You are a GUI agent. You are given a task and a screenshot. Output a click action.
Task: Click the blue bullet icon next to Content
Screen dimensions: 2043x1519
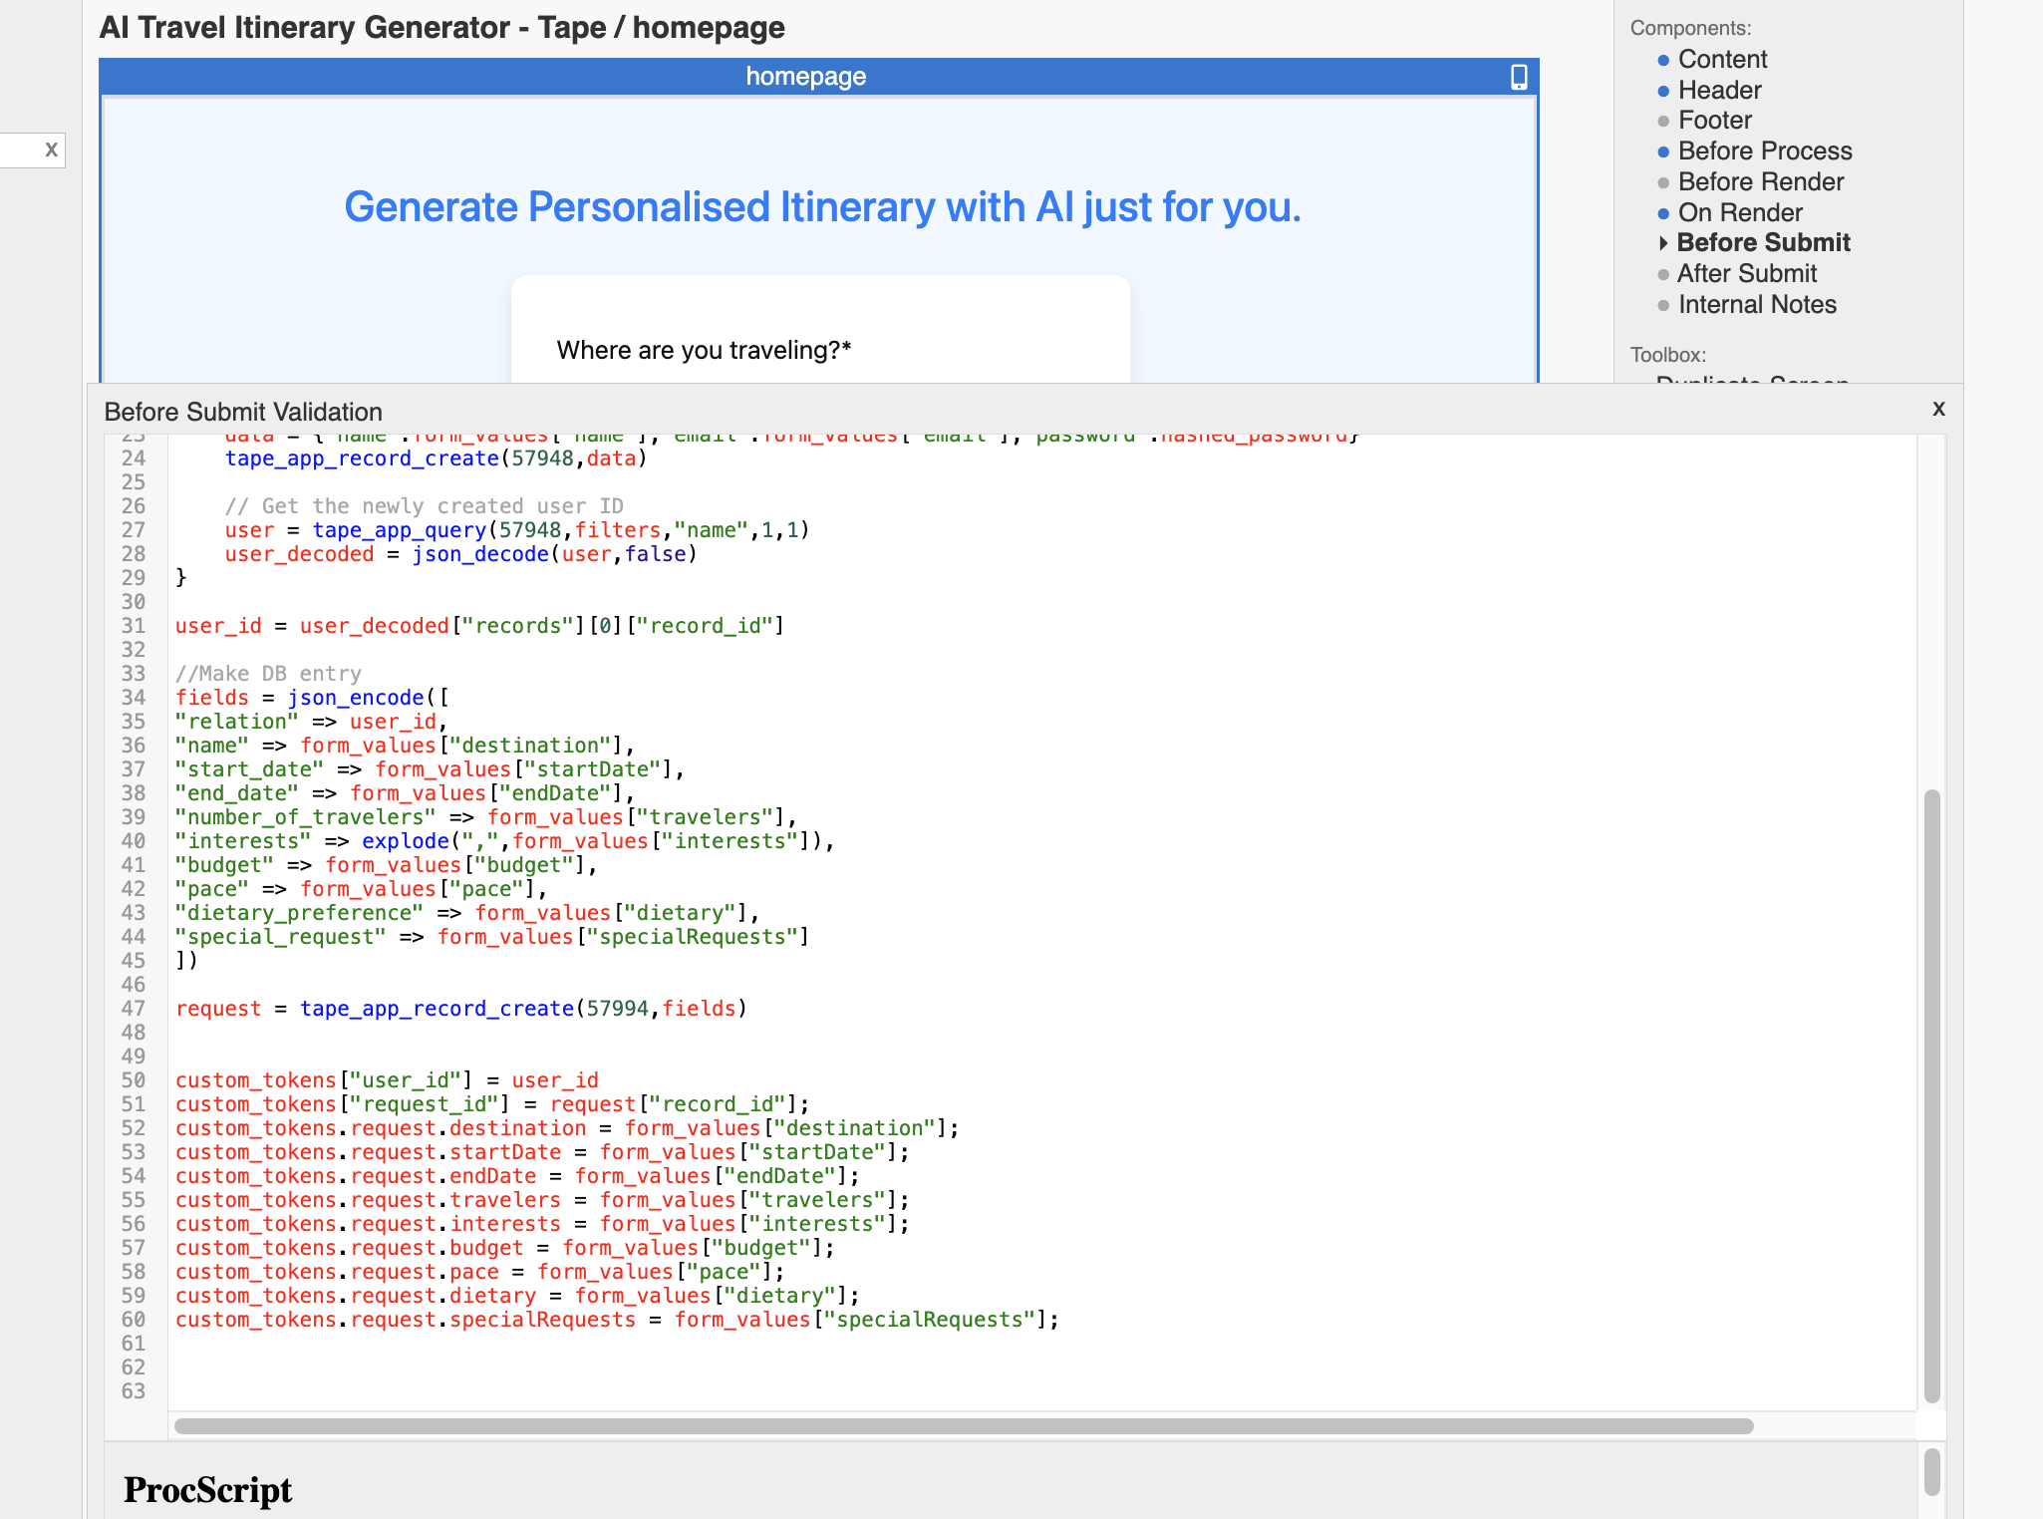1662,60
